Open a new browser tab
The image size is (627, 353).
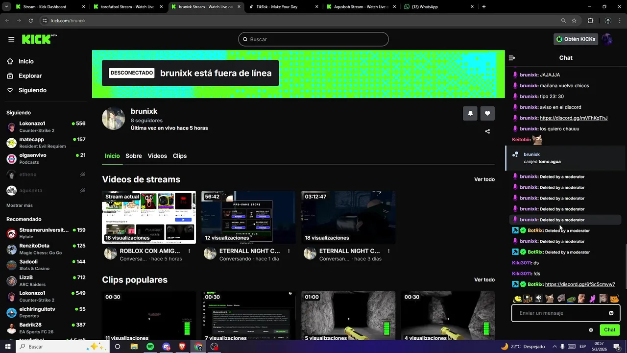(484, 7)
